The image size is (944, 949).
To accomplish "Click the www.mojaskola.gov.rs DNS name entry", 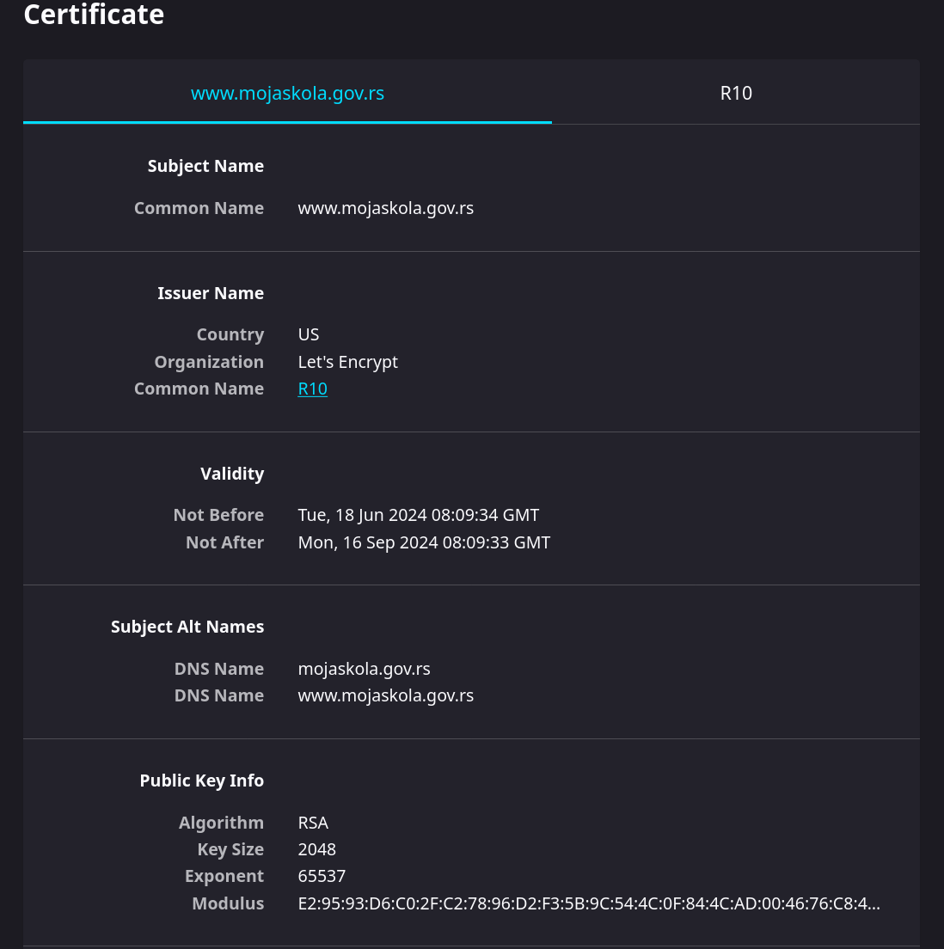I will pyautogui.click(x=386, y=695).
